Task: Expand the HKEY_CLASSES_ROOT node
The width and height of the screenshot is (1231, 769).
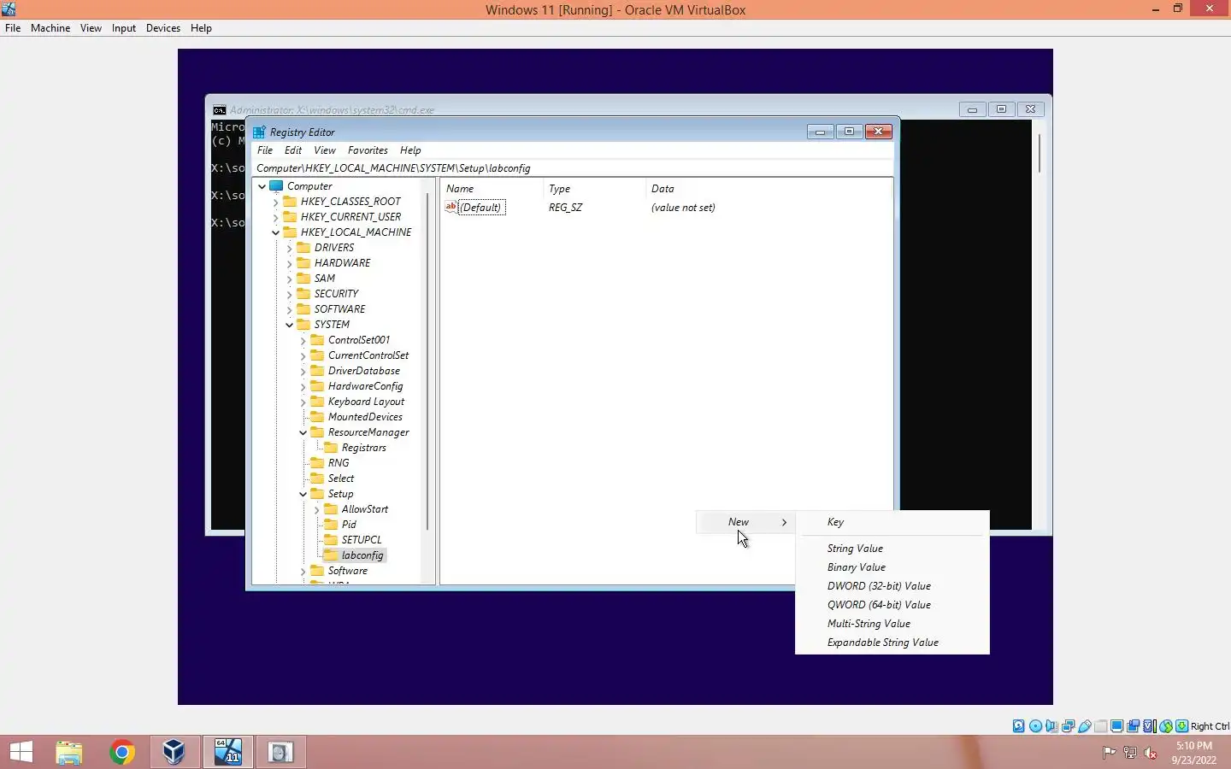Action: coord(275,202)
